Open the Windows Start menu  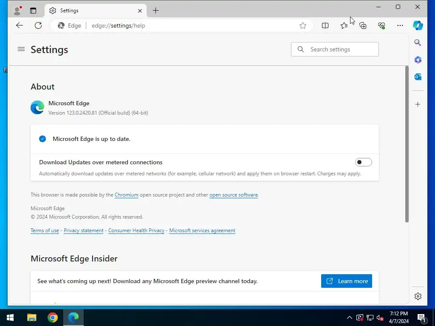(10, 318)
